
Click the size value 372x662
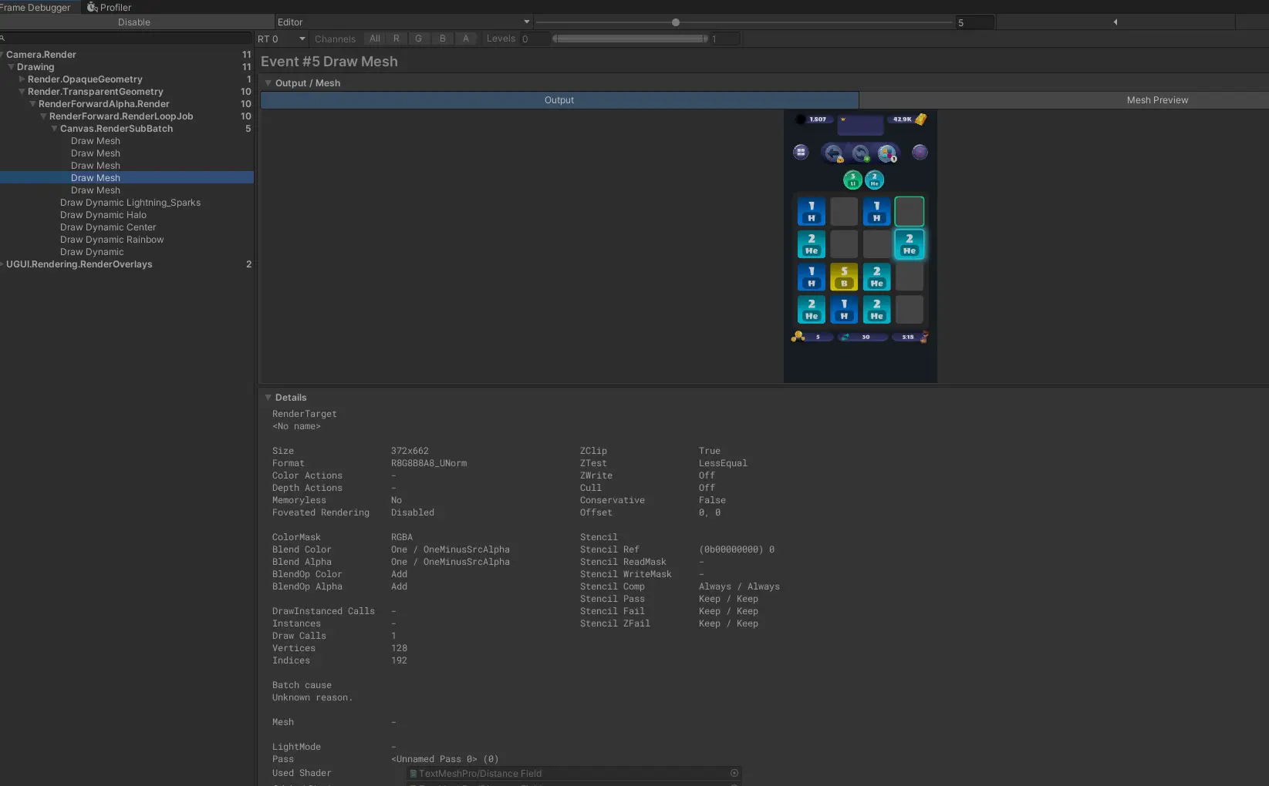pos(410,451)
